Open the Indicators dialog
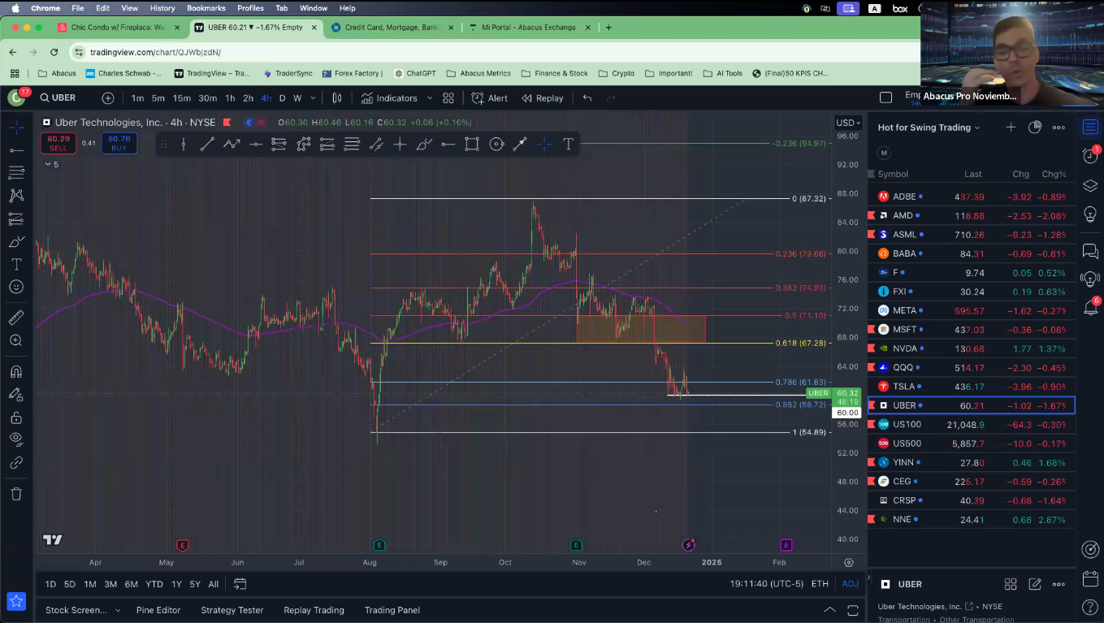 pos(389,98)
